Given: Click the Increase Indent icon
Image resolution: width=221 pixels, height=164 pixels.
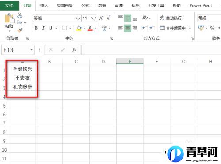Looking at the screenshot, I should [x=152, y=28].
